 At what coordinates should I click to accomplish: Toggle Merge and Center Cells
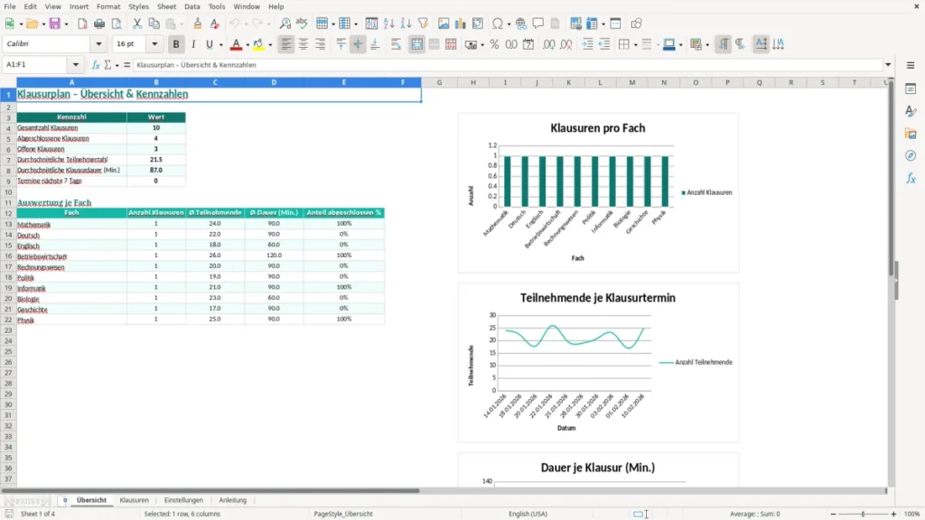point(416,44)
